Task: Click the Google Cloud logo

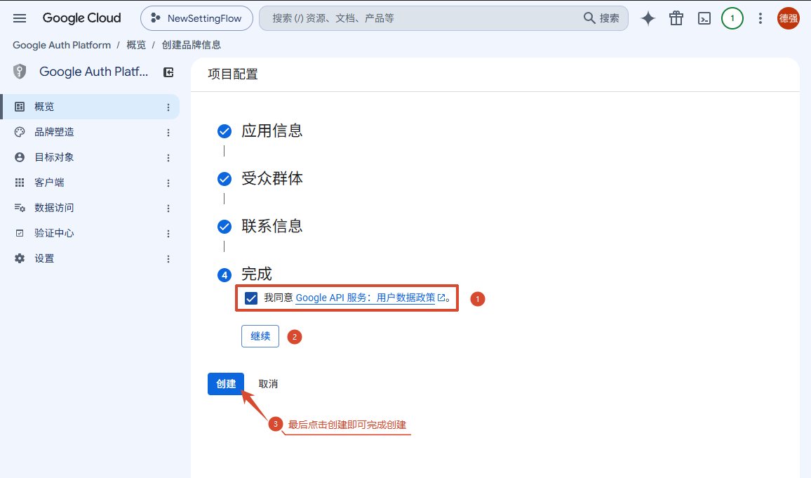Action: (81, 18)
